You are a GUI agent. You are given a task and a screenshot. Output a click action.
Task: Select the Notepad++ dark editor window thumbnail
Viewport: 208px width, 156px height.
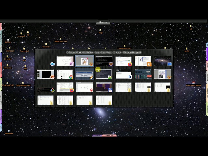(x=104, y=74)
